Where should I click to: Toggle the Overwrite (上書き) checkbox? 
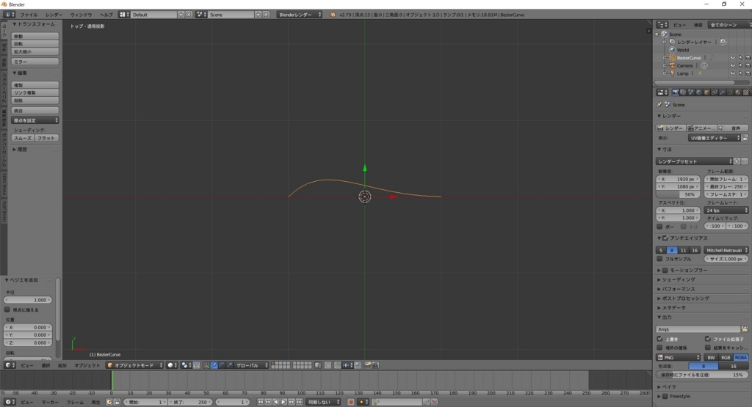[x=660, y=339]
